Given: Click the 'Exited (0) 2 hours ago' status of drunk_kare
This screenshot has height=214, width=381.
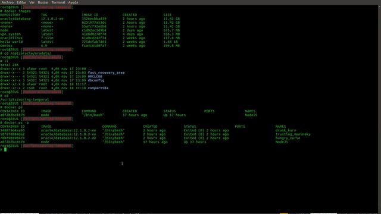Looking at the screenshot, I should pyautogui.click(x=206, y=130).
